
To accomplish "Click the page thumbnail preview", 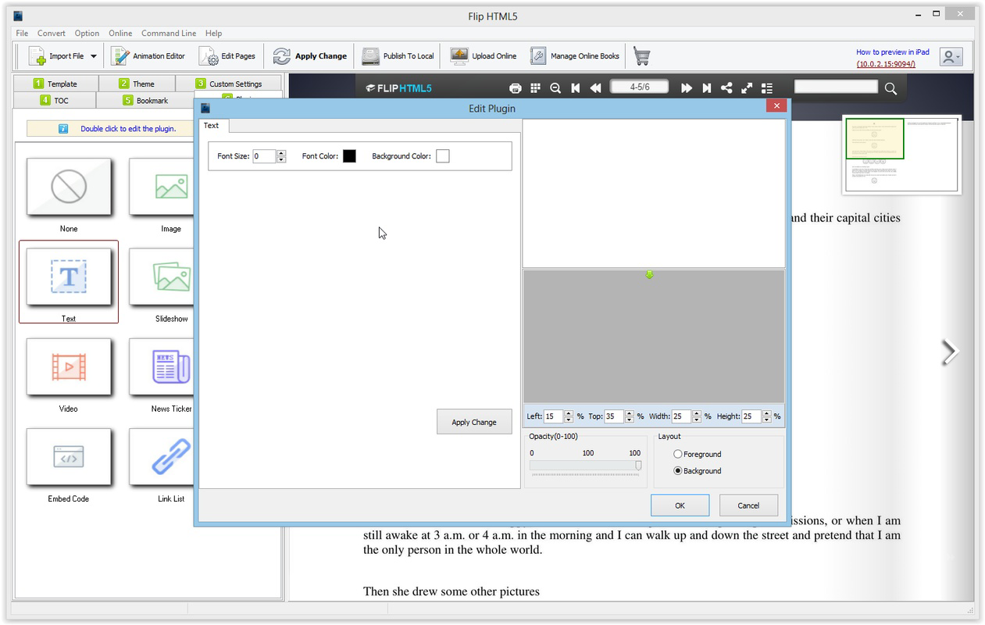I will click(x=901, y=154).
